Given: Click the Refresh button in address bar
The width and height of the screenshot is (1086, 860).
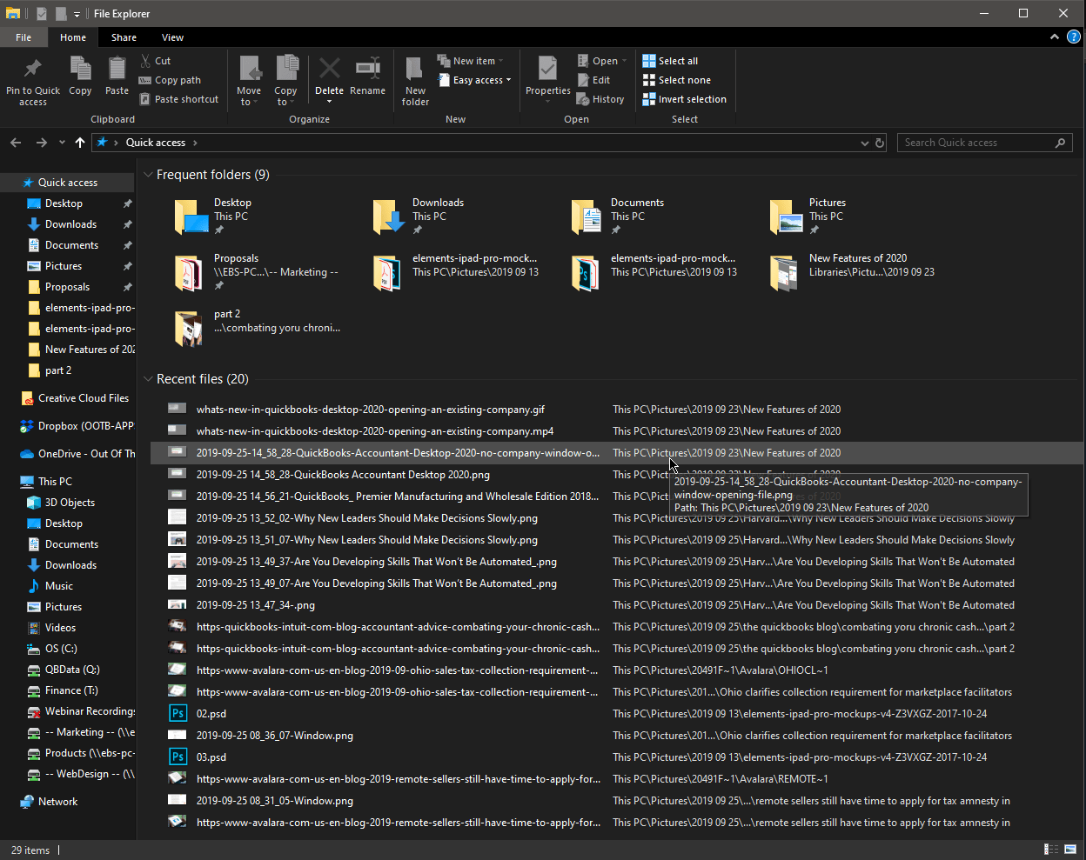Looking at the screenshot, I should [880, 143].
